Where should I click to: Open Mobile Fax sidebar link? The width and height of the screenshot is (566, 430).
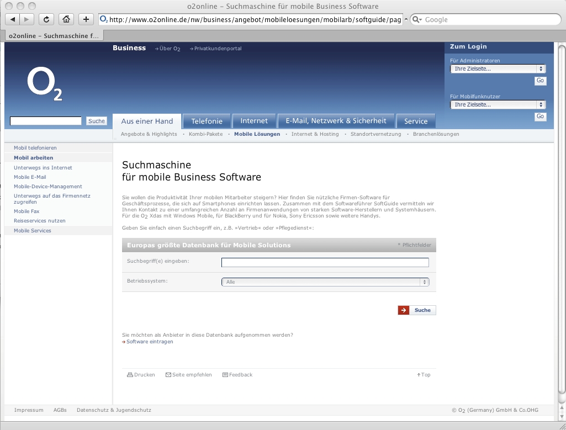click(x=27, y=211)
